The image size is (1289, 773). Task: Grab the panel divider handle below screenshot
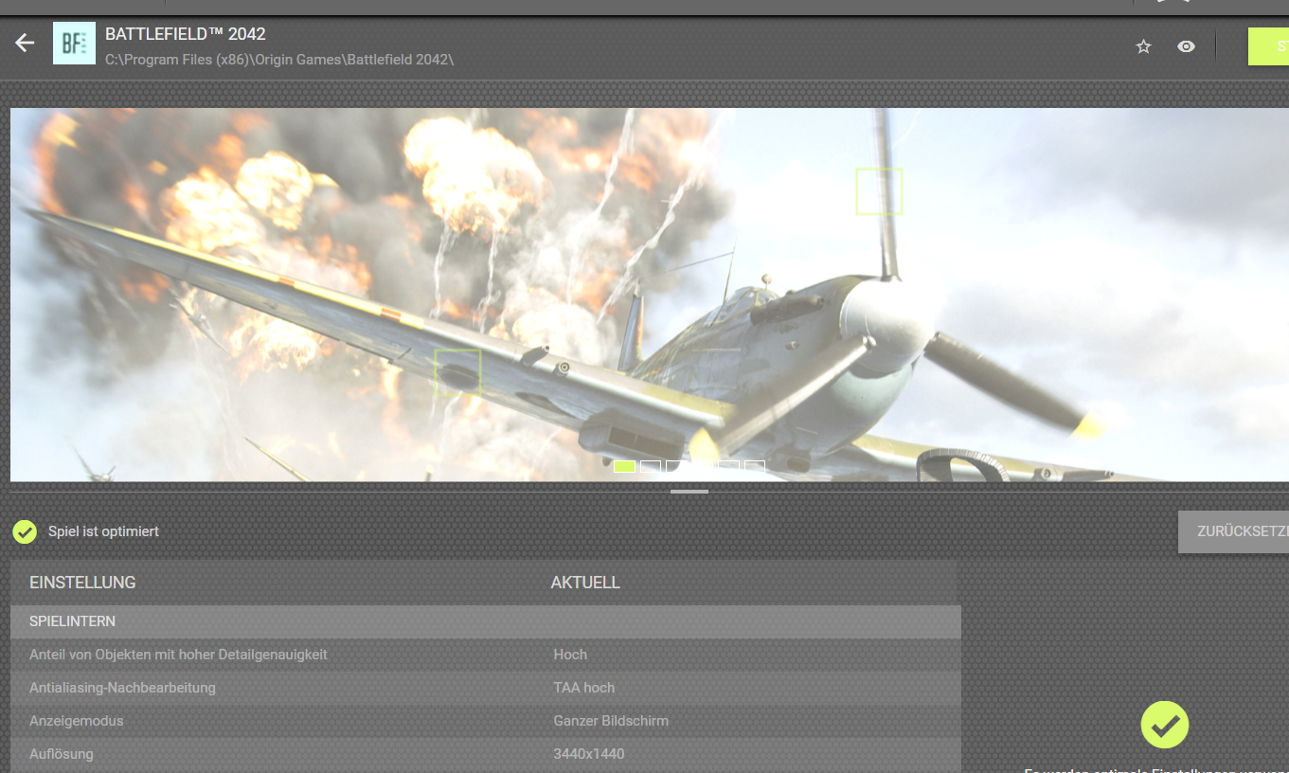(689, 492)
